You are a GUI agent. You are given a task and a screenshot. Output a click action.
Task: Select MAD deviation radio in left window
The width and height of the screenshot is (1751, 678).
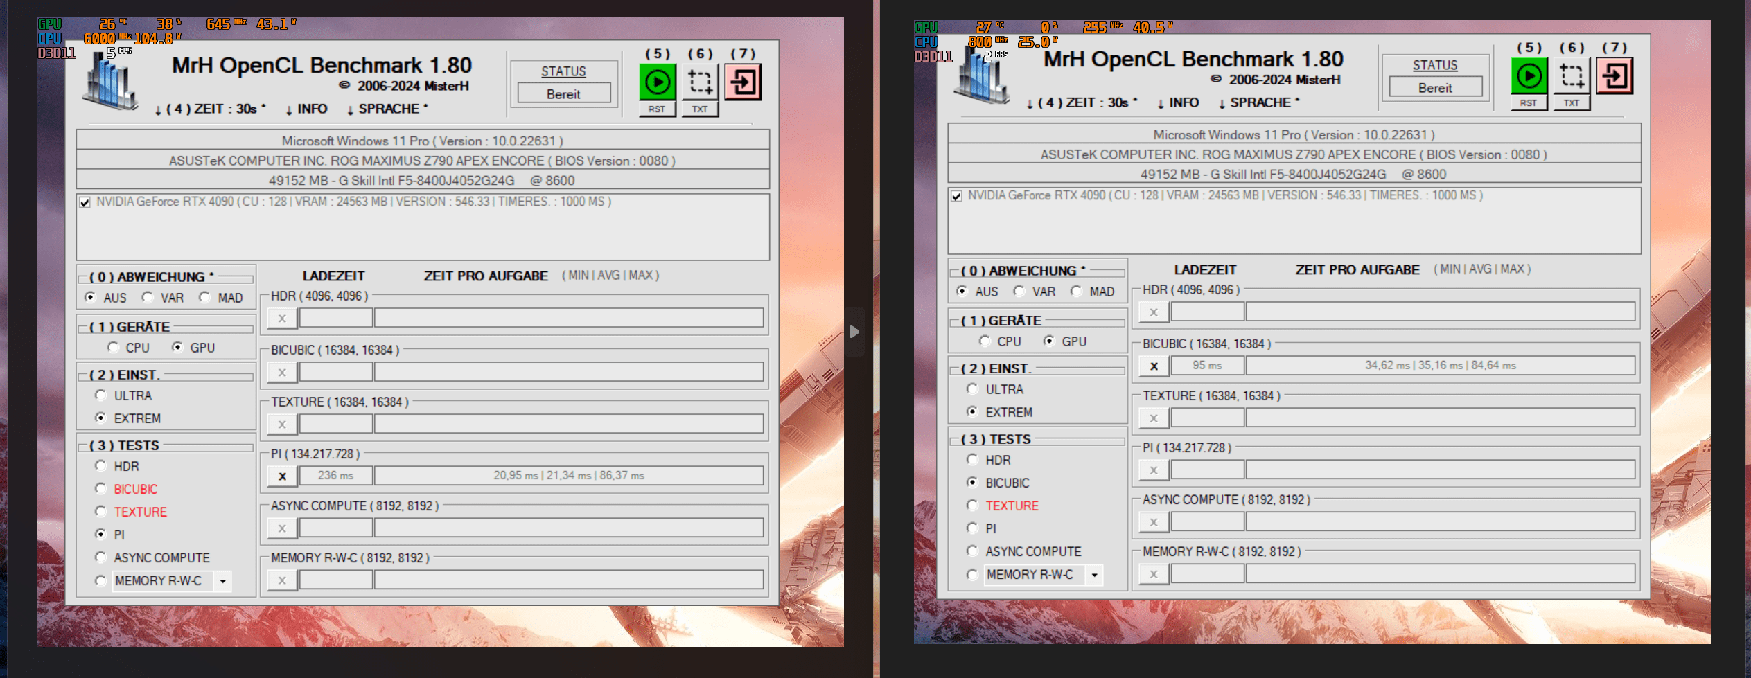[204, 297]
